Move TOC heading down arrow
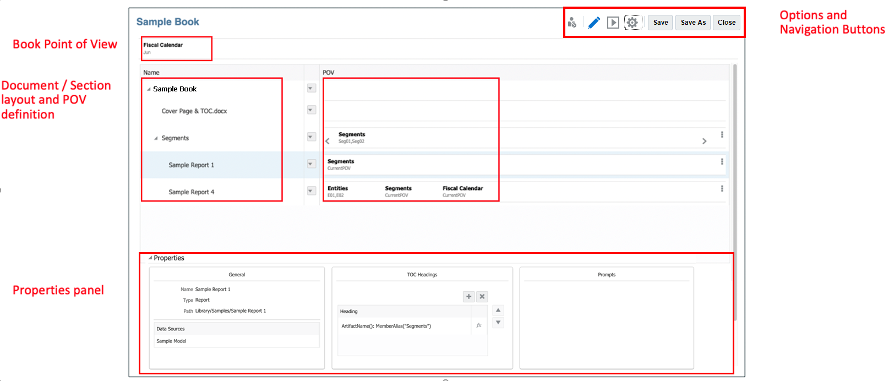The width and height of the screenshot is (889, 381). [498, 323]
